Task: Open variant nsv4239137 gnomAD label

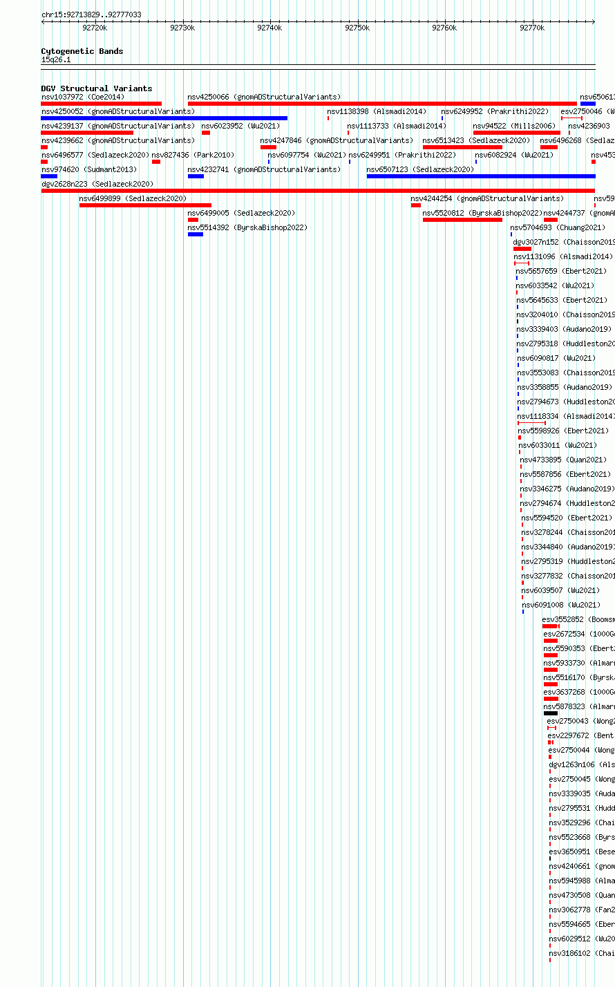Action: [118, 126]
